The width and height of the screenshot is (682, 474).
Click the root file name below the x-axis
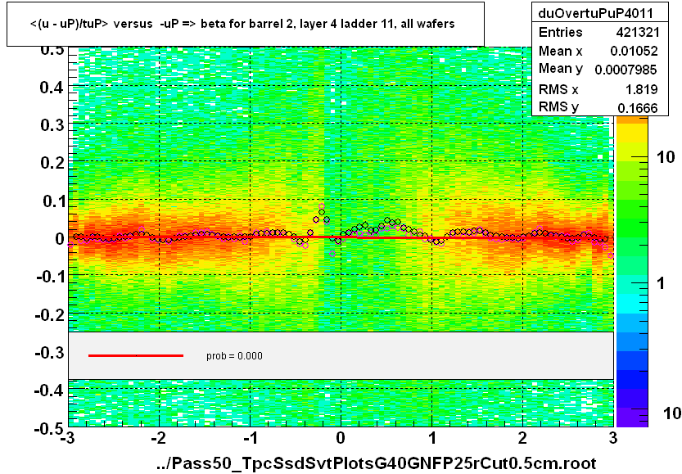click(x=377, y=463)
